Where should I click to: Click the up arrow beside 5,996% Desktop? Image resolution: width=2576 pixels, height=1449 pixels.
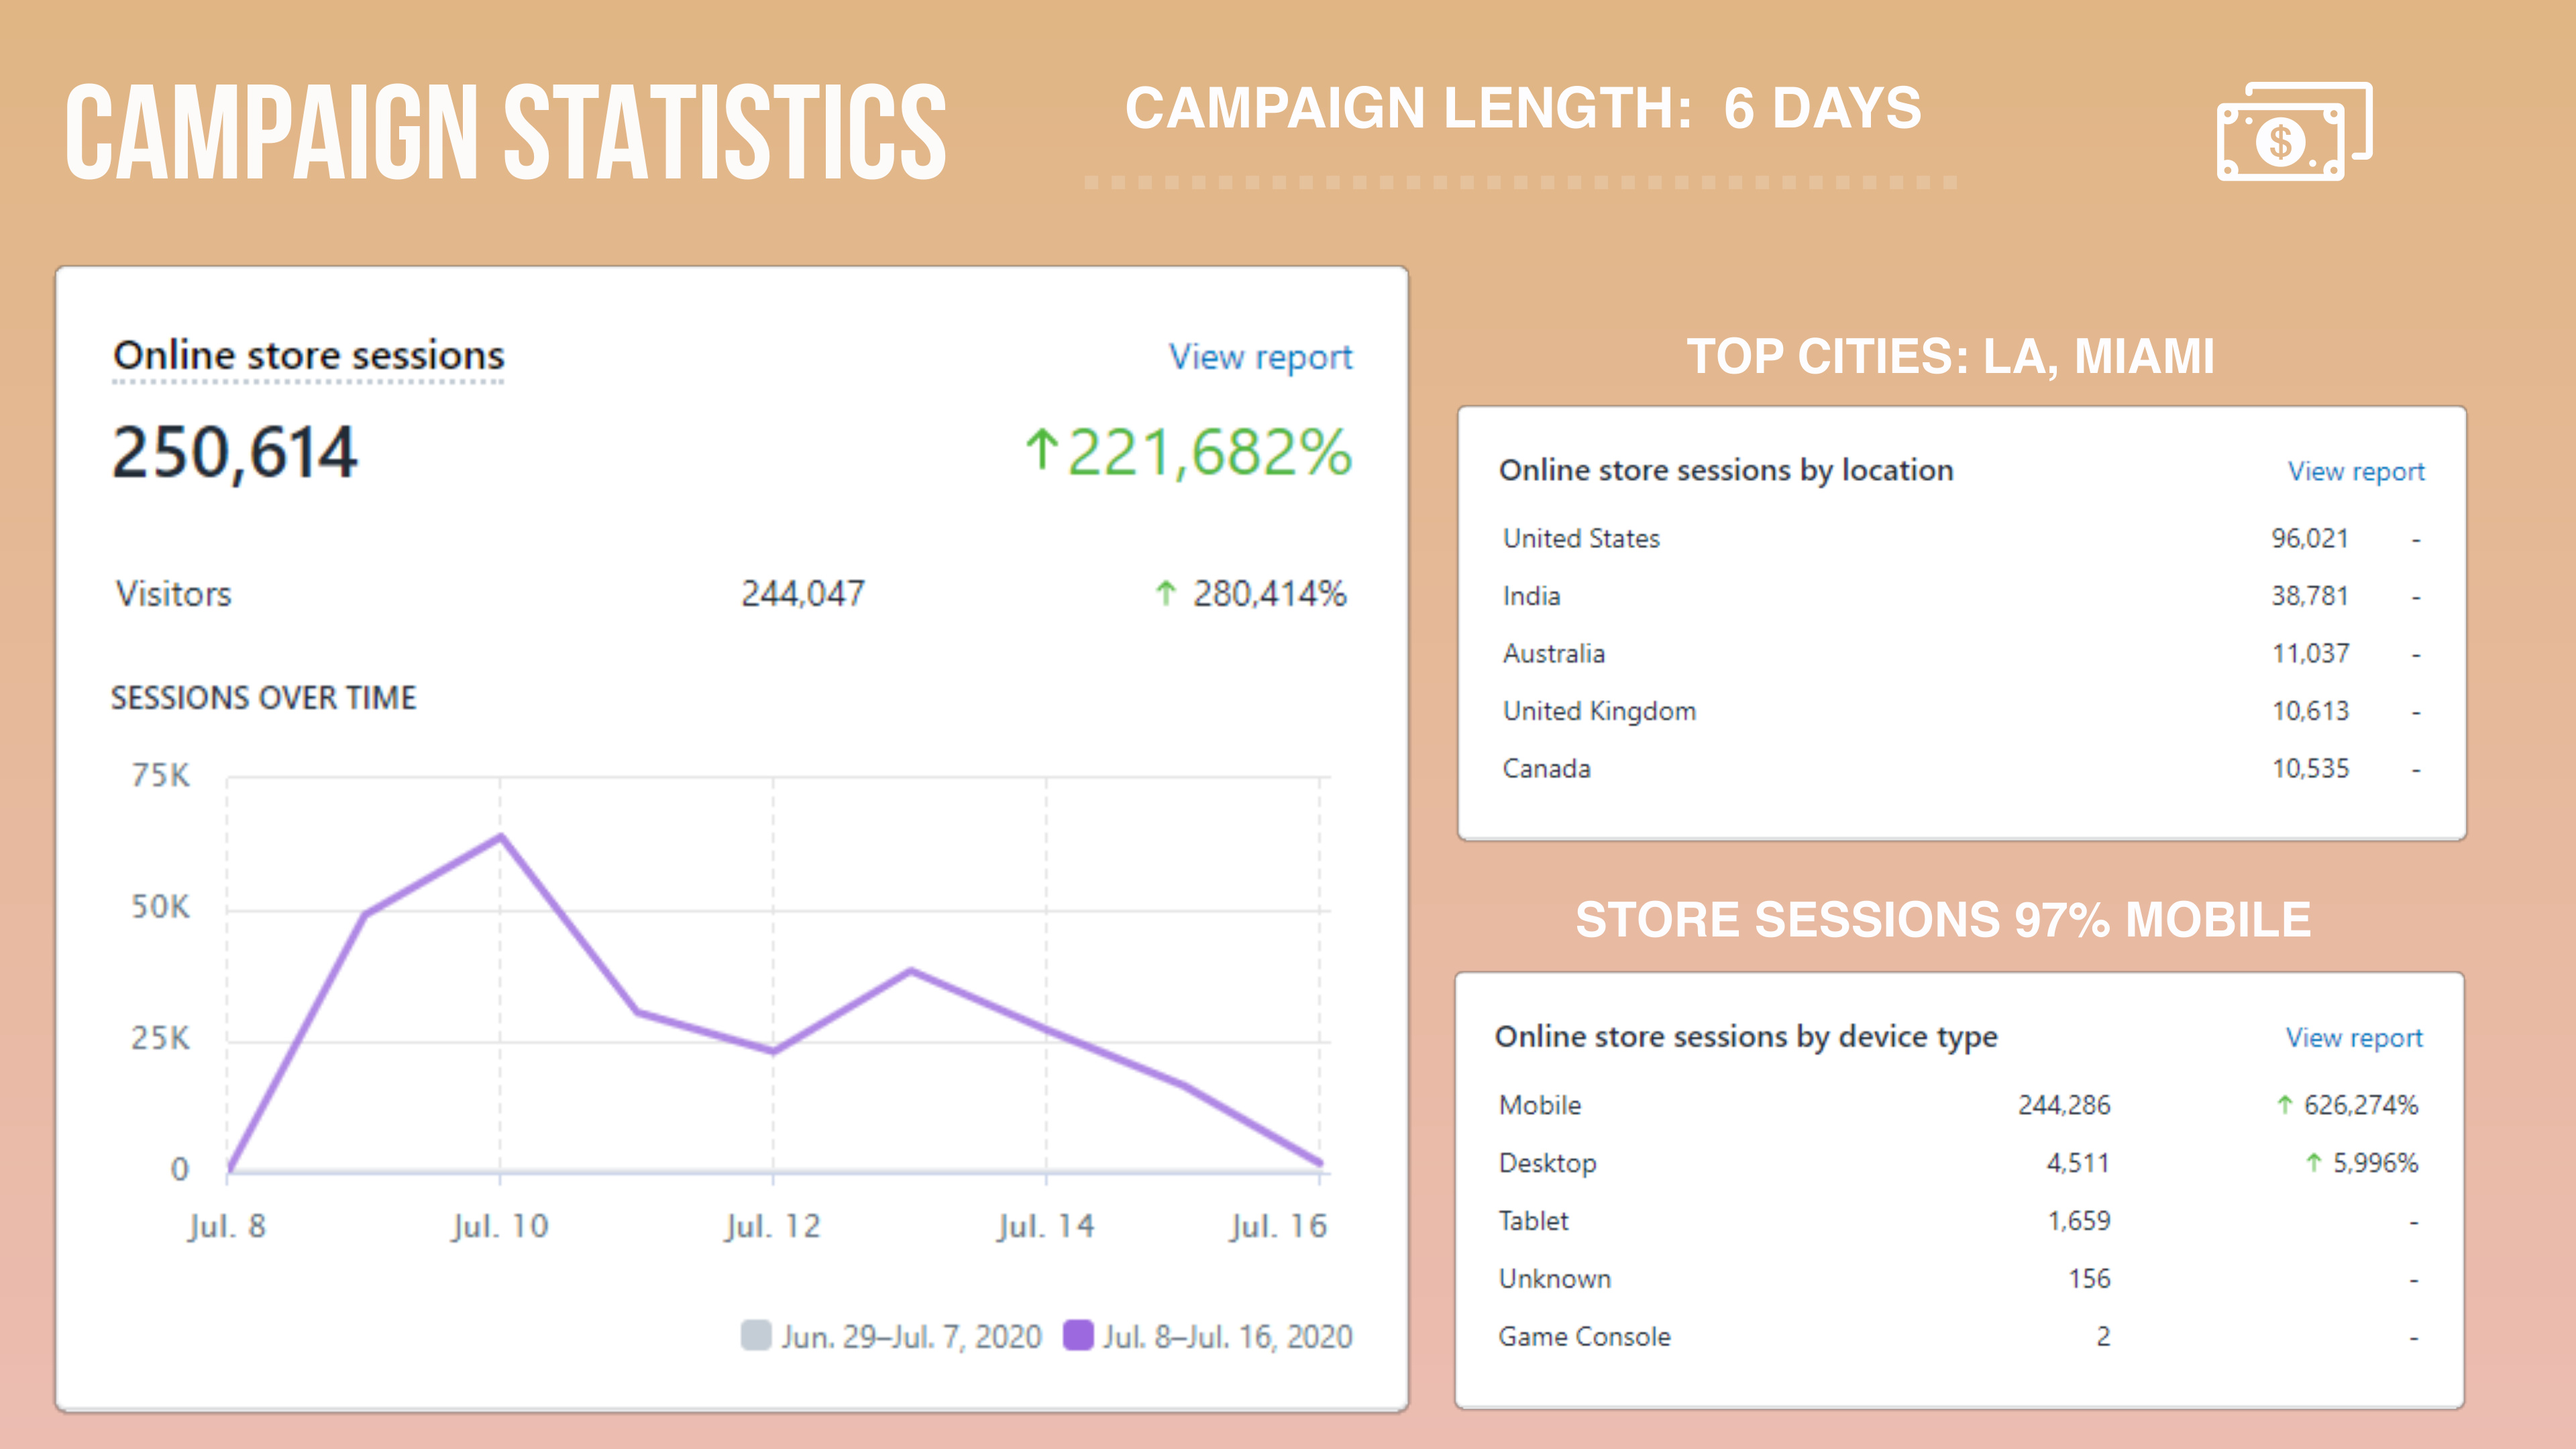coord(2313,1163)
